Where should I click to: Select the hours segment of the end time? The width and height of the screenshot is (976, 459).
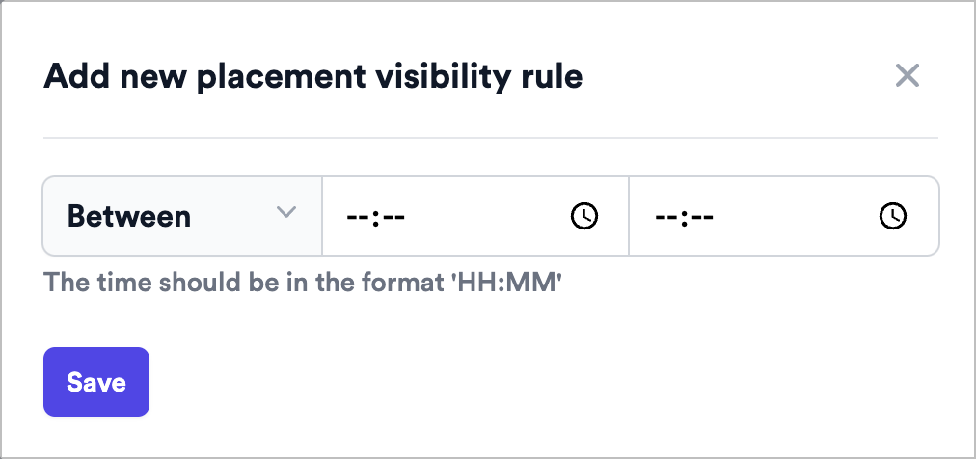click(x=666, y=218)
